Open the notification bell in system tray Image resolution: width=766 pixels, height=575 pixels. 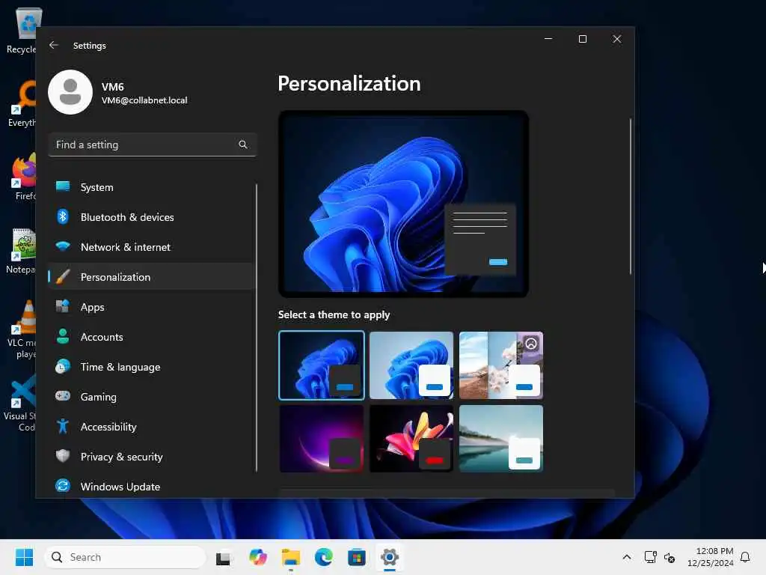[x=745, y=557]
